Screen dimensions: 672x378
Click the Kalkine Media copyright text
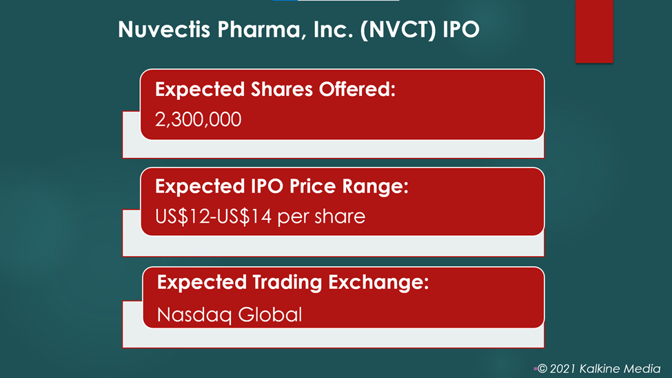599,368
